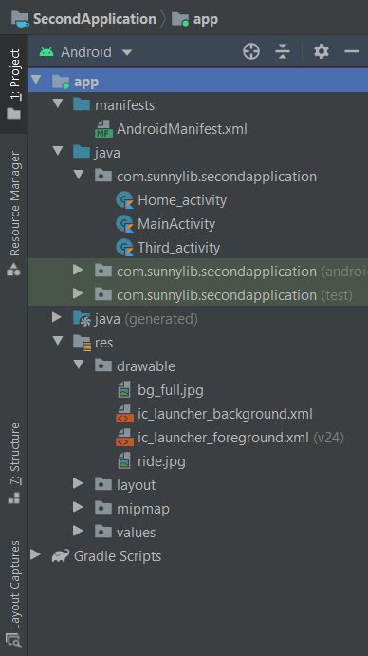Open the project view gear settings
368x656 pixels.
(322, 52)
